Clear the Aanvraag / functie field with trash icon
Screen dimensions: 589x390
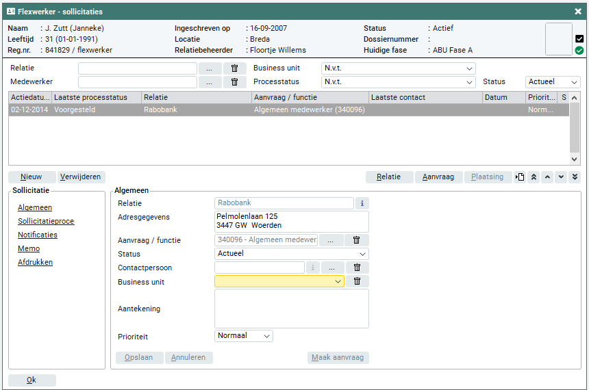click(x=357, y=240)
